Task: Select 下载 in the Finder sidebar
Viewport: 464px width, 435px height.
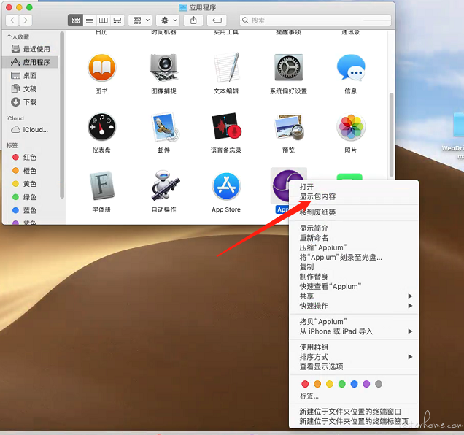Action: click(31, 102)
